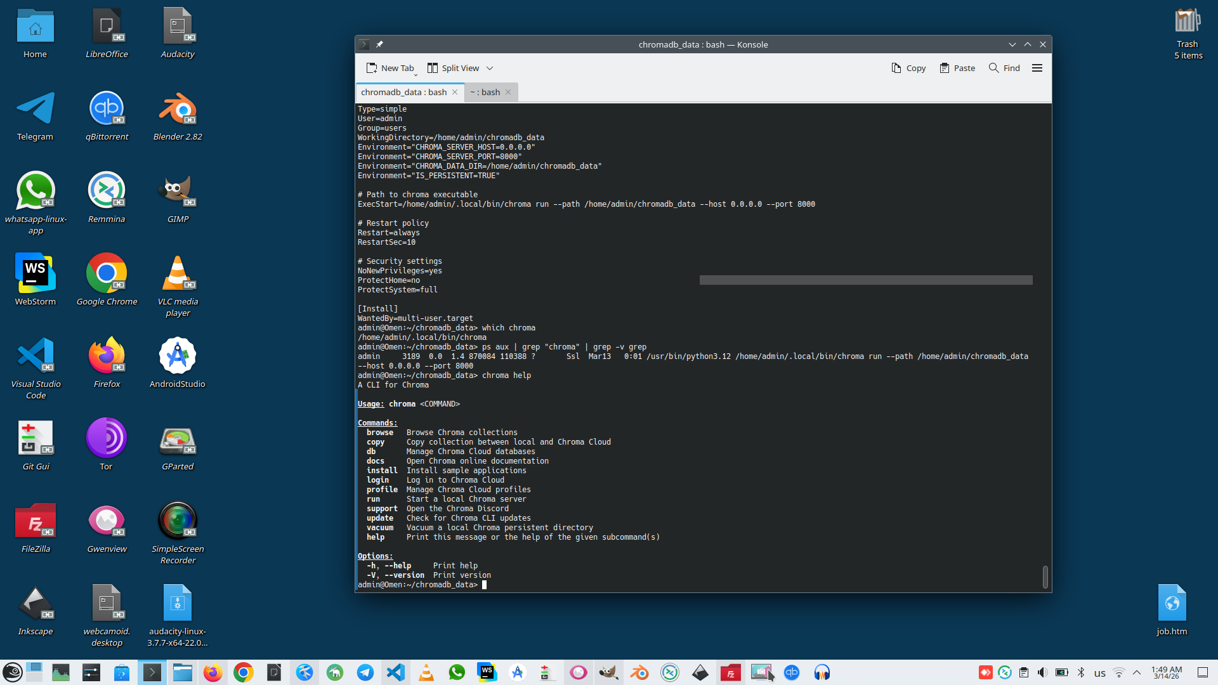The image size is (1218, 685).
Task: Open the volume control in system tray
Action: [1042, 672]
